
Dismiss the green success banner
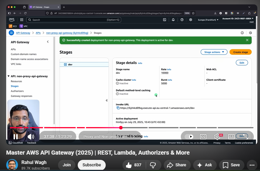click(x=247, y=40)
